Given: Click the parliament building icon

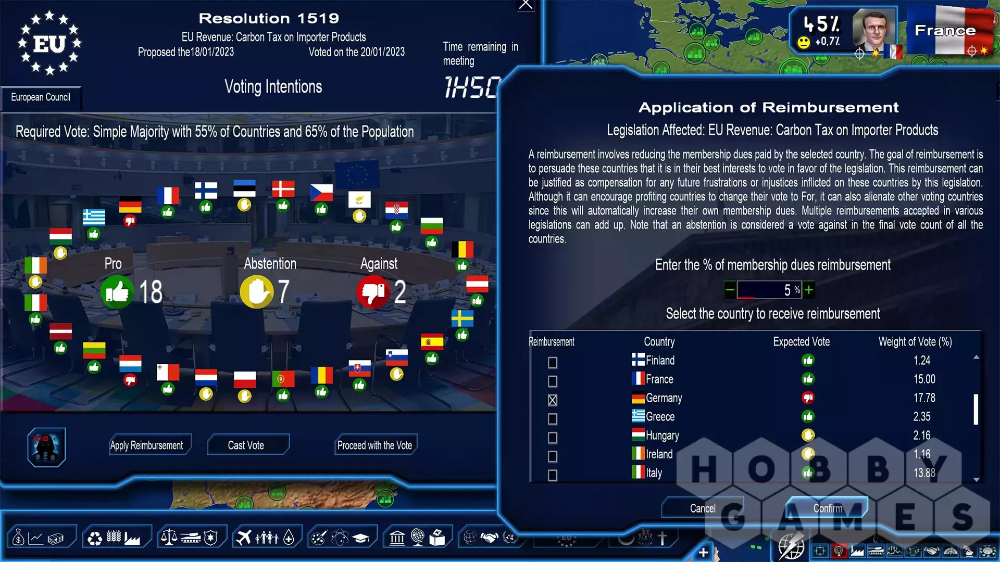Looking at the screenshot, I should click(397, 538).
